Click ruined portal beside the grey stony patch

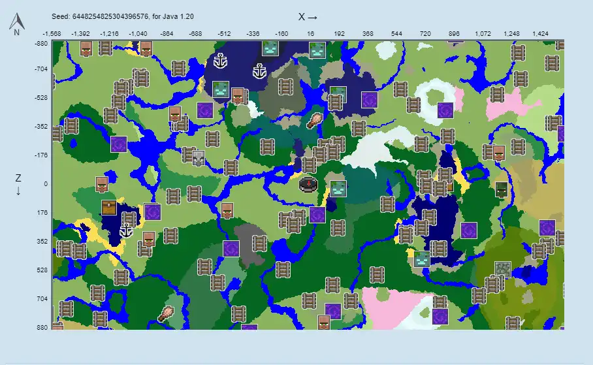tap(231, 249)
